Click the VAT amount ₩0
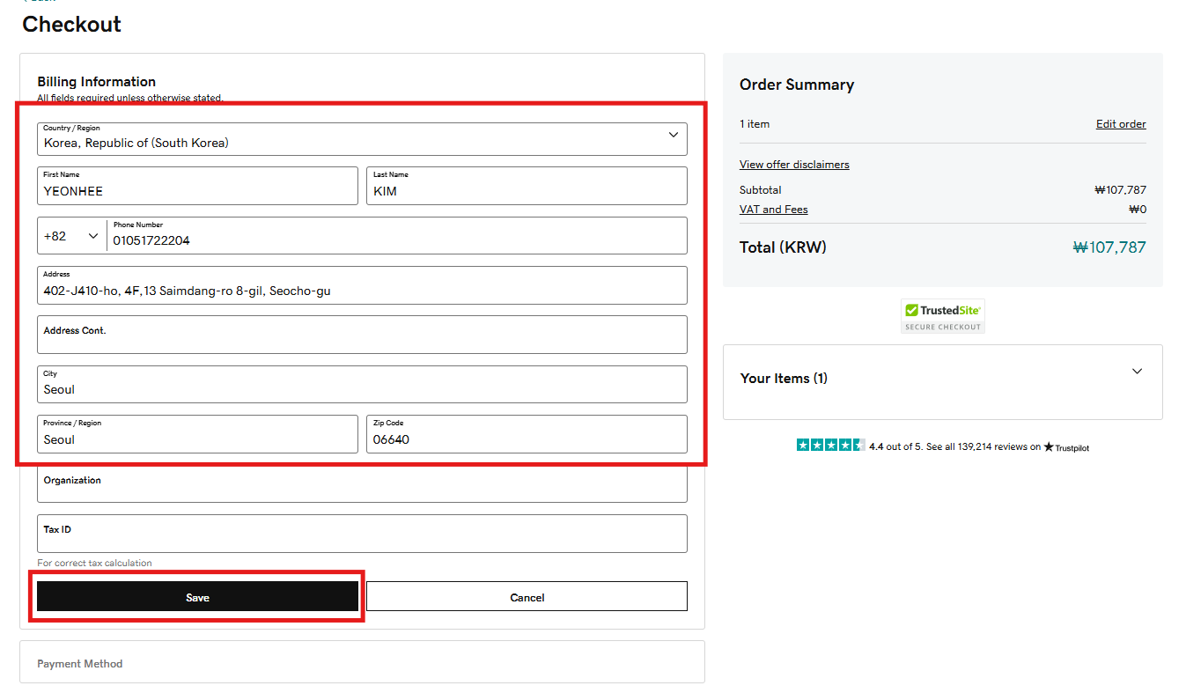Viewport: 1186px width, 693px height. click(1138, 210)
